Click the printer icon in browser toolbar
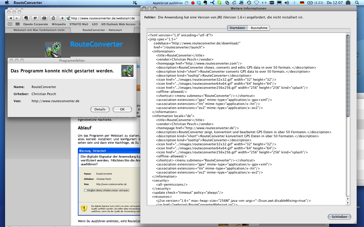364x227 pixels. click(44, 18)
